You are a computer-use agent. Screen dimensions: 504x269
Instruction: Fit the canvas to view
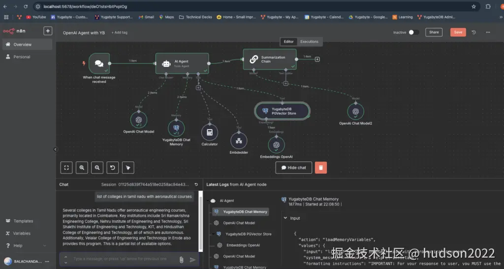[x=66, y=168]
